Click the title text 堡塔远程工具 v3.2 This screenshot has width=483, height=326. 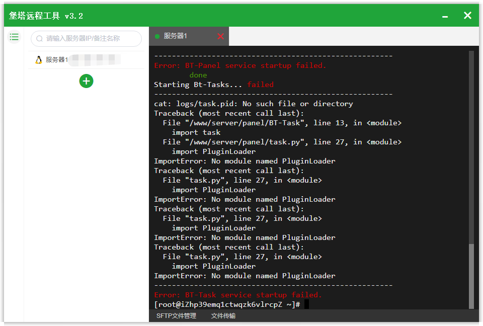(46, 16)
